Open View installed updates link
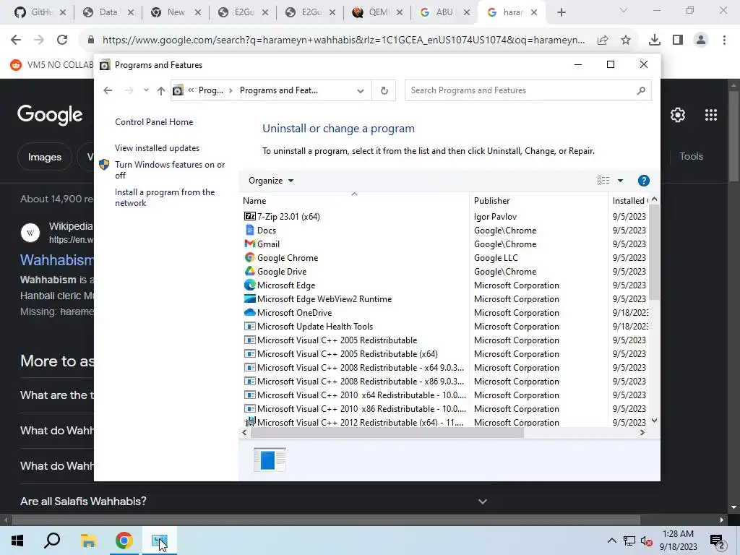 [157, 147]
